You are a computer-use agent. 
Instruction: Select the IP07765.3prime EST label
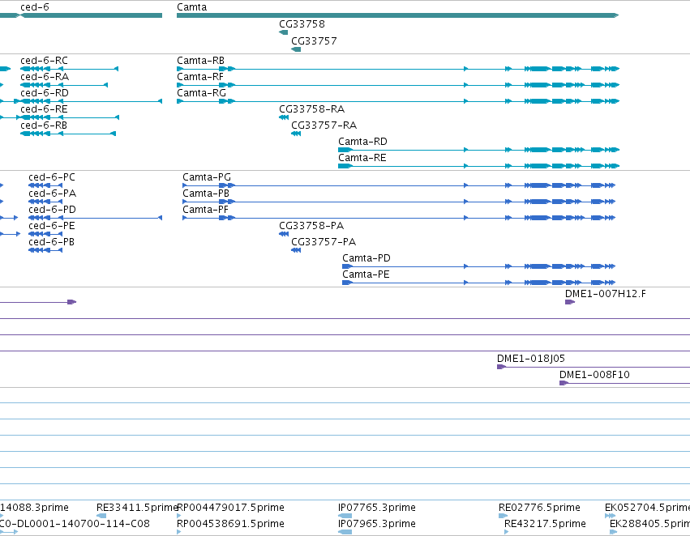tap(377, 508)
